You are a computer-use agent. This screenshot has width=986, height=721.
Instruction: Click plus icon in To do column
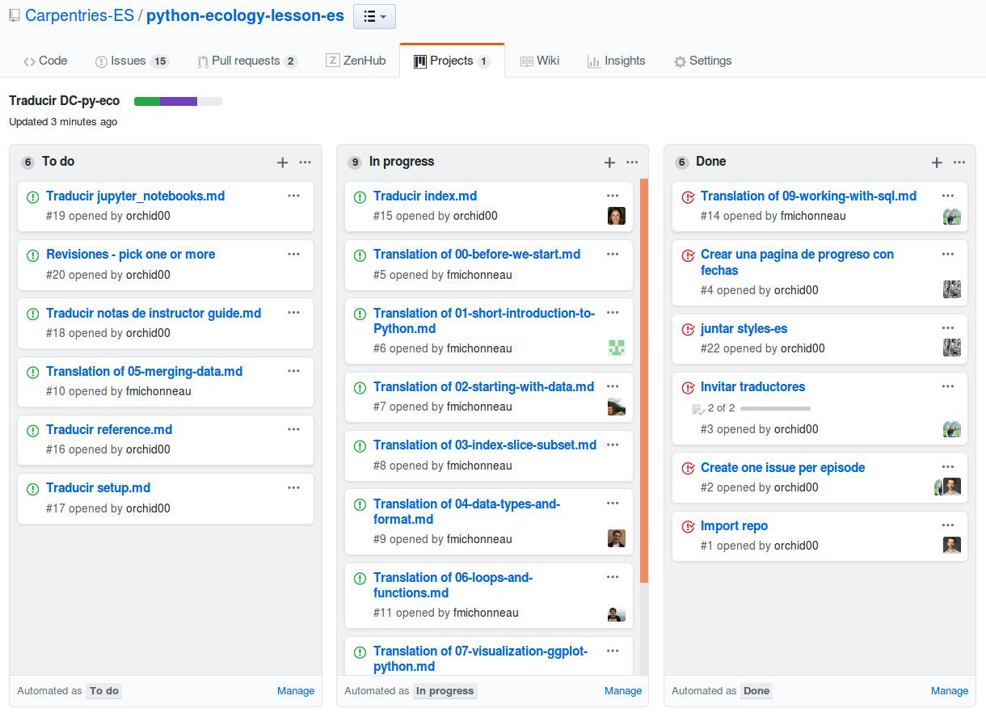coord(282,162)
